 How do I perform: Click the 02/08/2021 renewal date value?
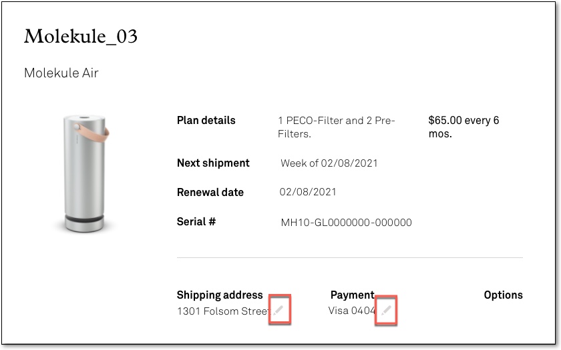click(308, 192)
